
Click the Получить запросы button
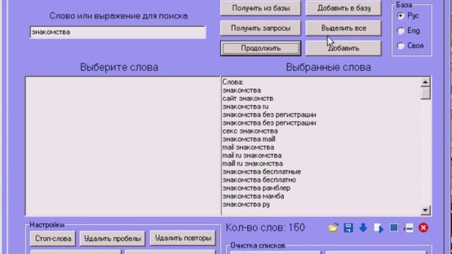point(261,28)
